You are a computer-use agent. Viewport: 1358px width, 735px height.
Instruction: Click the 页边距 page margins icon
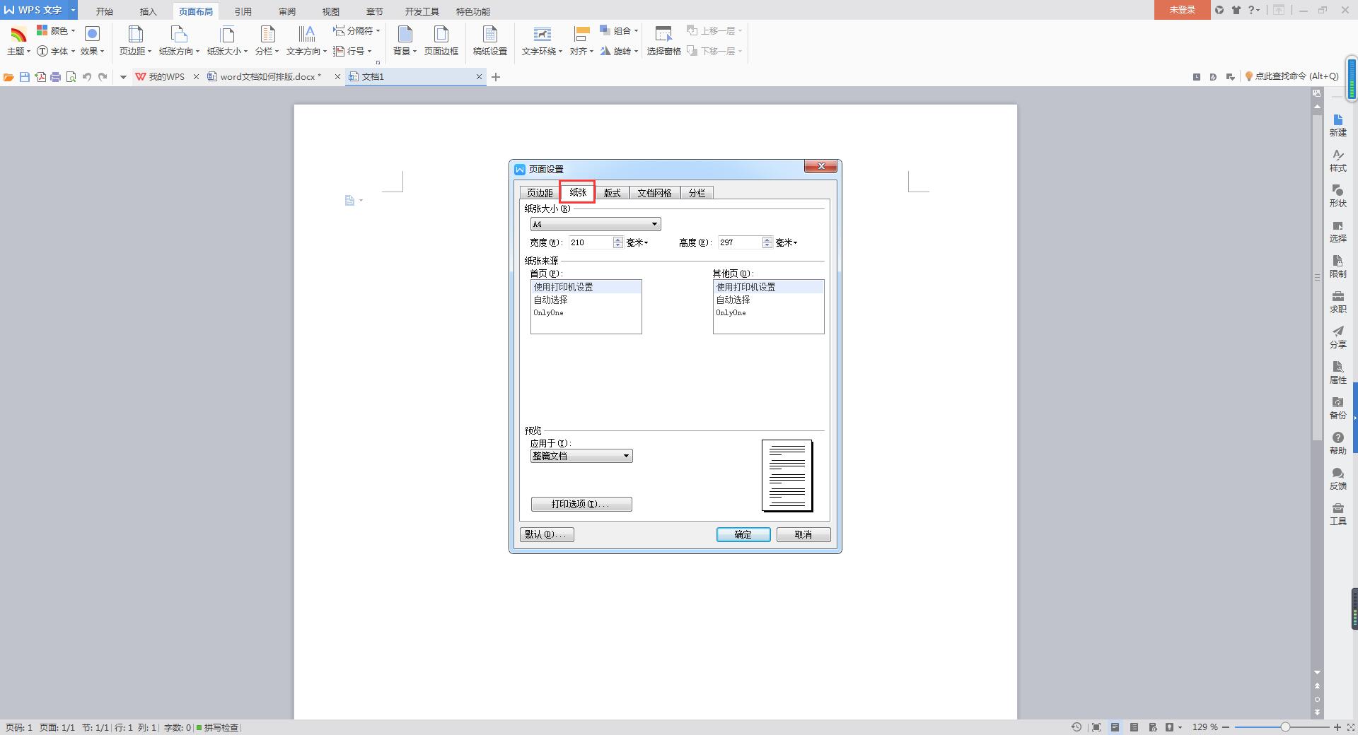click(135, 34)
